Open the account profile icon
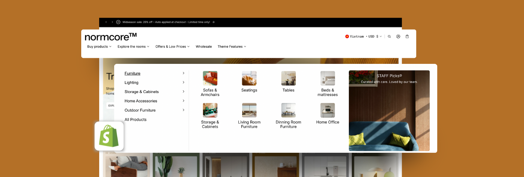524x177 pixels. tap(398, 37)
